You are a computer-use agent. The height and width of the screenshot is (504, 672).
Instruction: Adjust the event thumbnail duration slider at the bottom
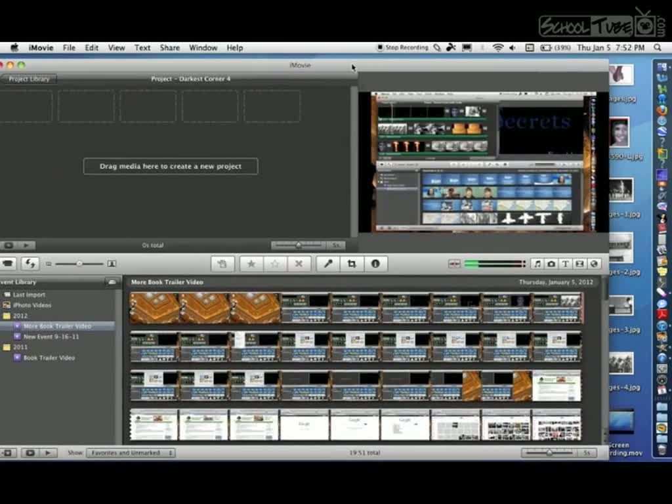coord(549,453)
